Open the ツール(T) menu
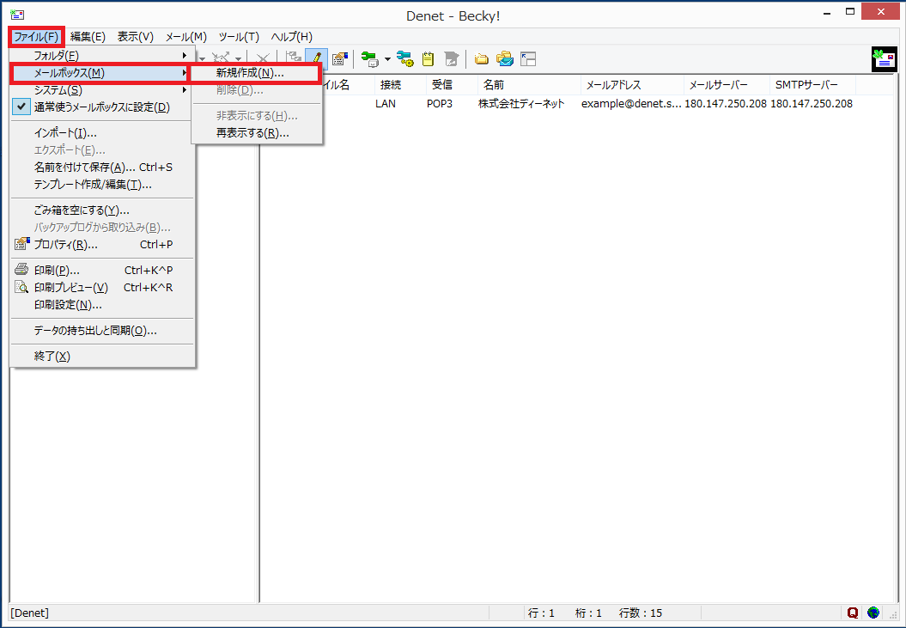Screen dimensions: 906x628 tap(239, 37)
